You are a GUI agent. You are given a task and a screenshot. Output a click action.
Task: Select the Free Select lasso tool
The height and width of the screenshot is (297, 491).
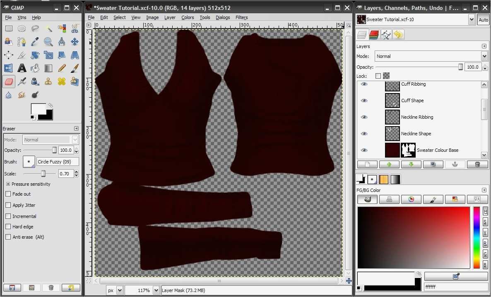tap(35, 29)
